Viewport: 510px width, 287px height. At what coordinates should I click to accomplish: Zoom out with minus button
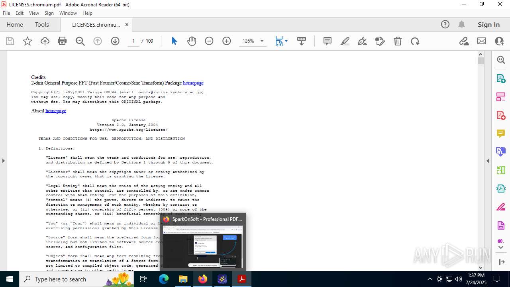click(x=209, y=41)
